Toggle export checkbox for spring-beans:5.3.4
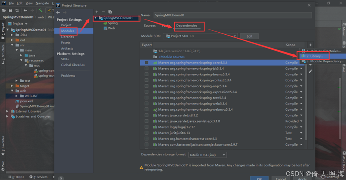346x180 pixels. point(146,74)
